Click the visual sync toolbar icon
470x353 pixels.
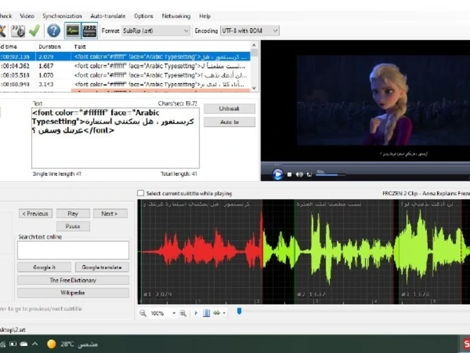(x=18, y=31)
